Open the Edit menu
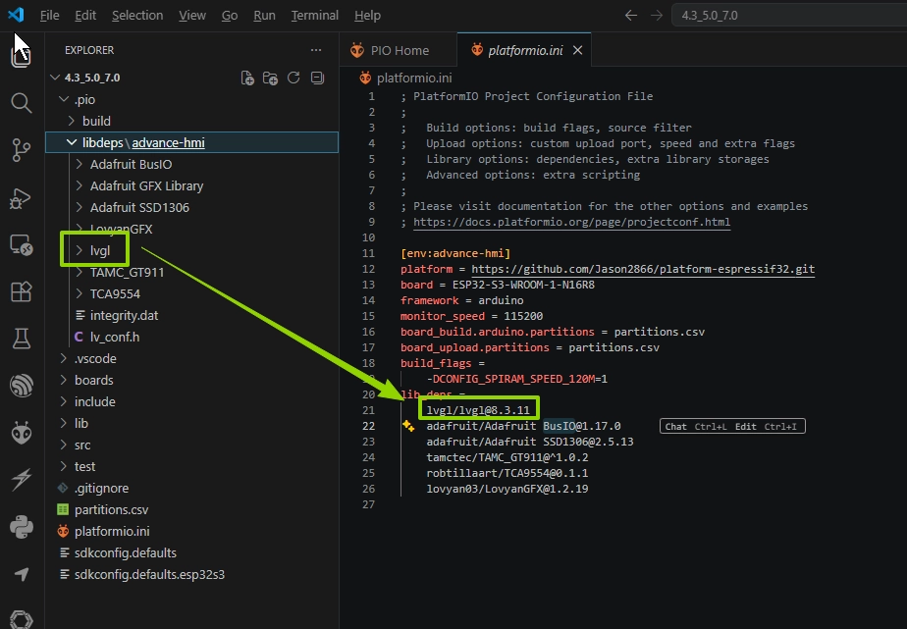Screen dimensions: 907x629 (85, 15)
